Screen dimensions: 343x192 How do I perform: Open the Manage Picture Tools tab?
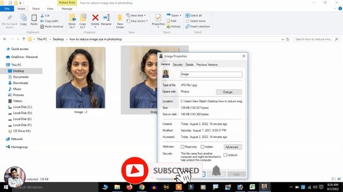click(67, 9)
